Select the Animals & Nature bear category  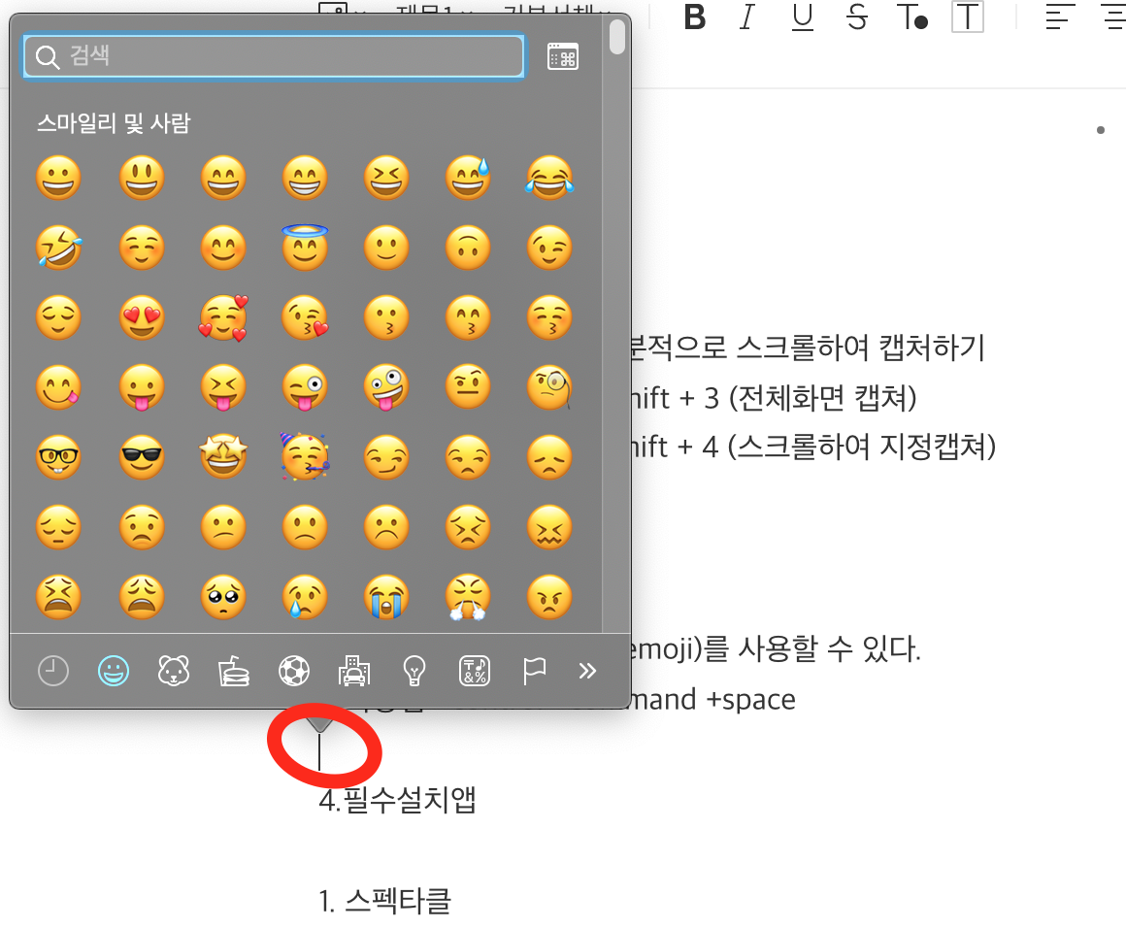click(x=174, y=672)
